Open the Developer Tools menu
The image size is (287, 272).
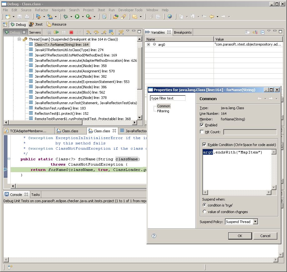pyautogui.click(x=130, y=10)
